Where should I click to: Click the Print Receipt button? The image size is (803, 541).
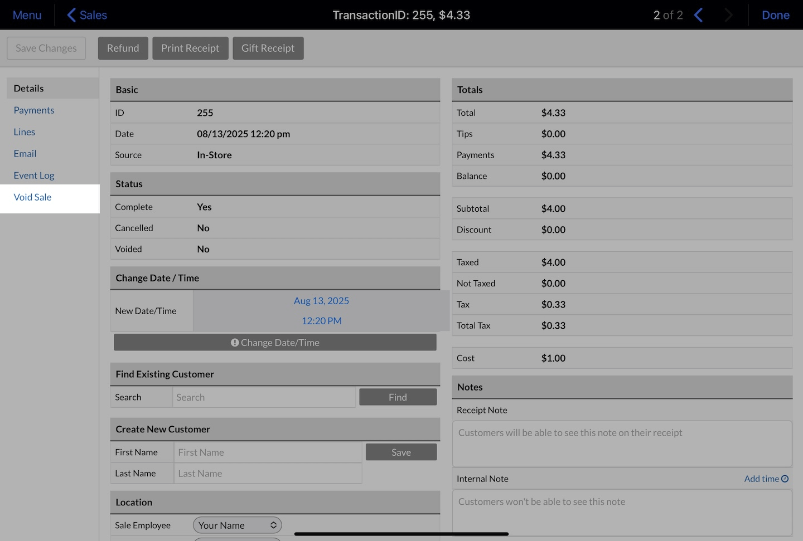(190, 48)
